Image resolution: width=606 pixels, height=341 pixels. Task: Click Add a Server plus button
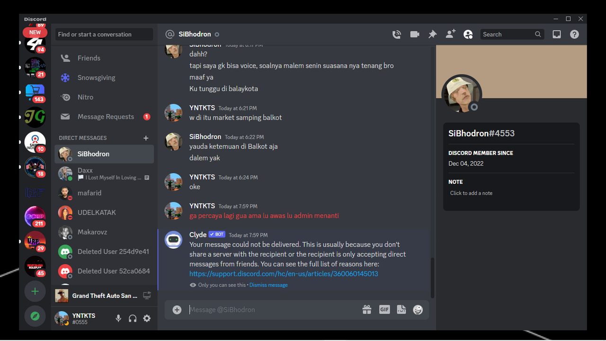click(35, 291)
